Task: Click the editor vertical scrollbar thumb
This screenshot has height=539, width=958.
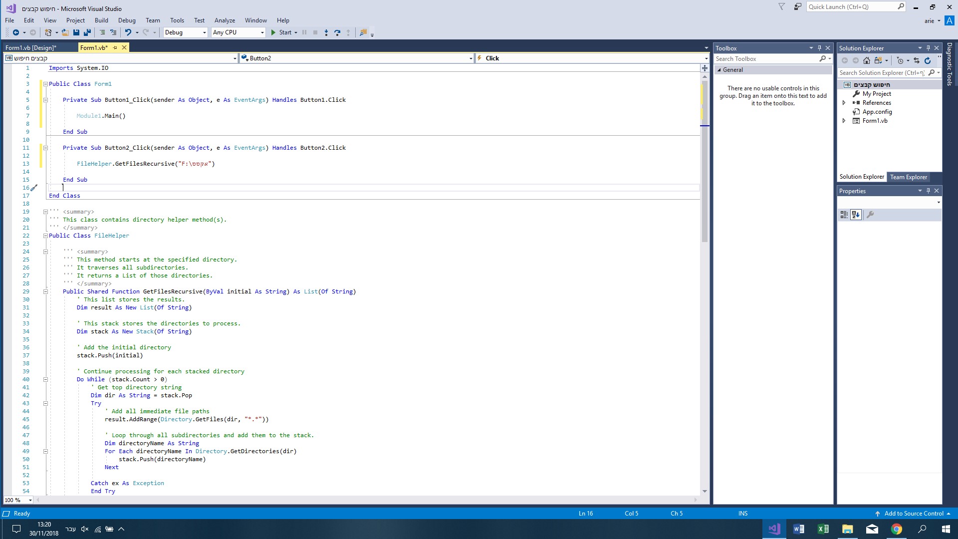Action: (705, 160)
